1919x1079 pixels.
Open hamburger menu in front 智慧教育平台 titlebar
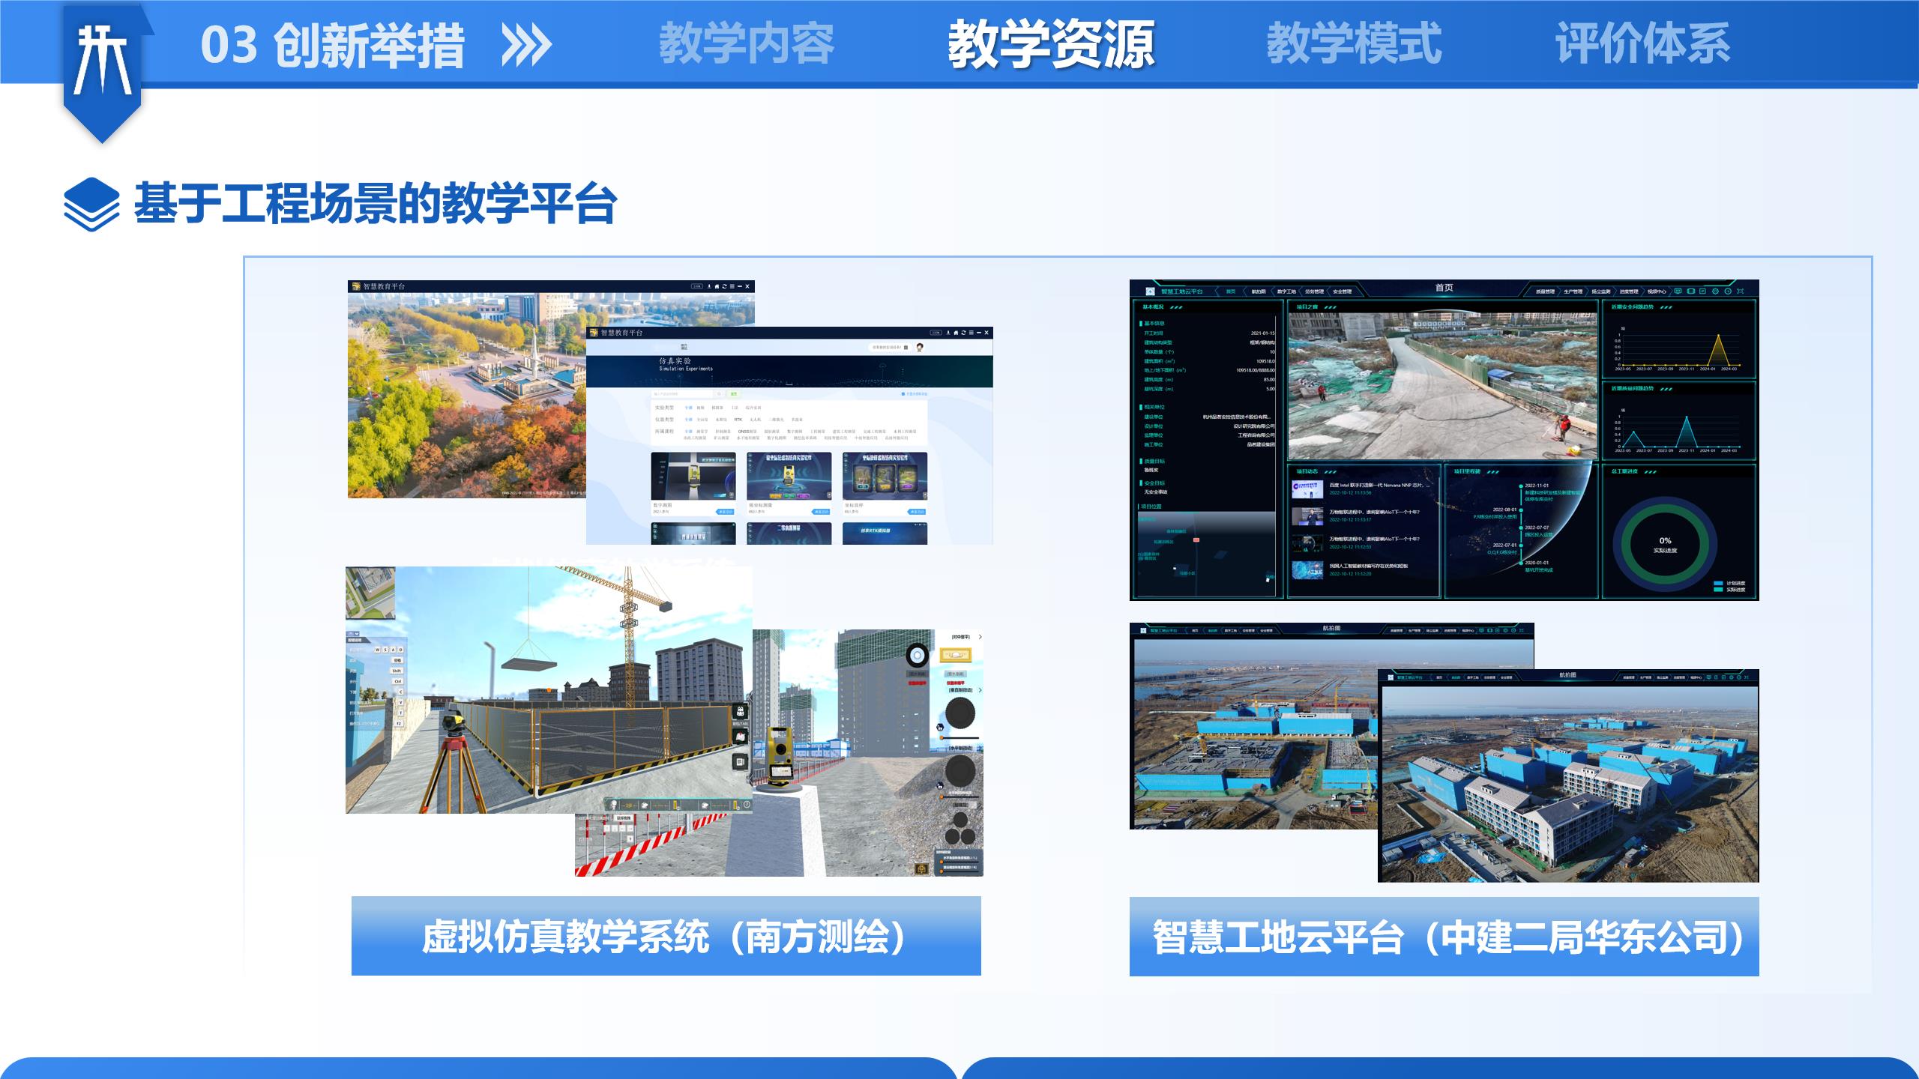[x=971, y=333]
